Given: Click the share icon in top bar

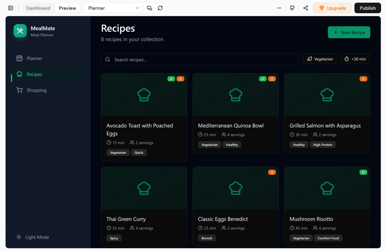Looking at the screenshot, I should [x=306, y=8].
